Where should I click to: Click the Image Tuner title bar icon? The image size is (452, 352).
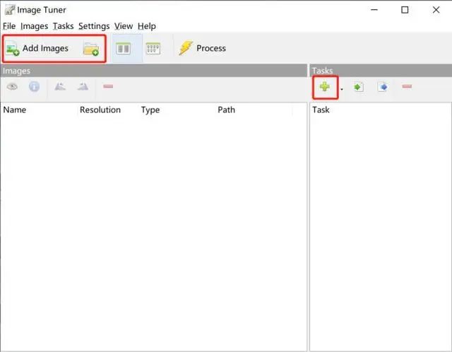[x=9, y=10]
